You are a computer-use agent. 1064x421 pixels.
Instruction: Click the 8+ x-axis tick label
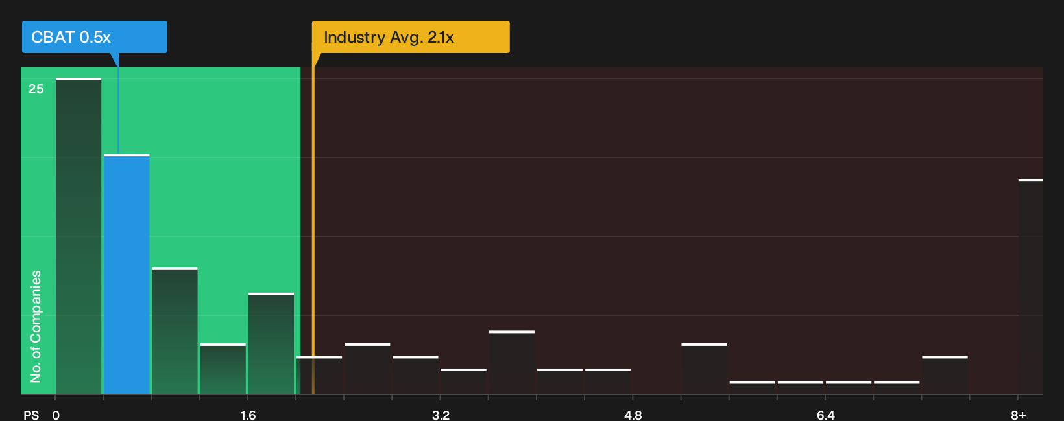click(x=1019, y=415)
